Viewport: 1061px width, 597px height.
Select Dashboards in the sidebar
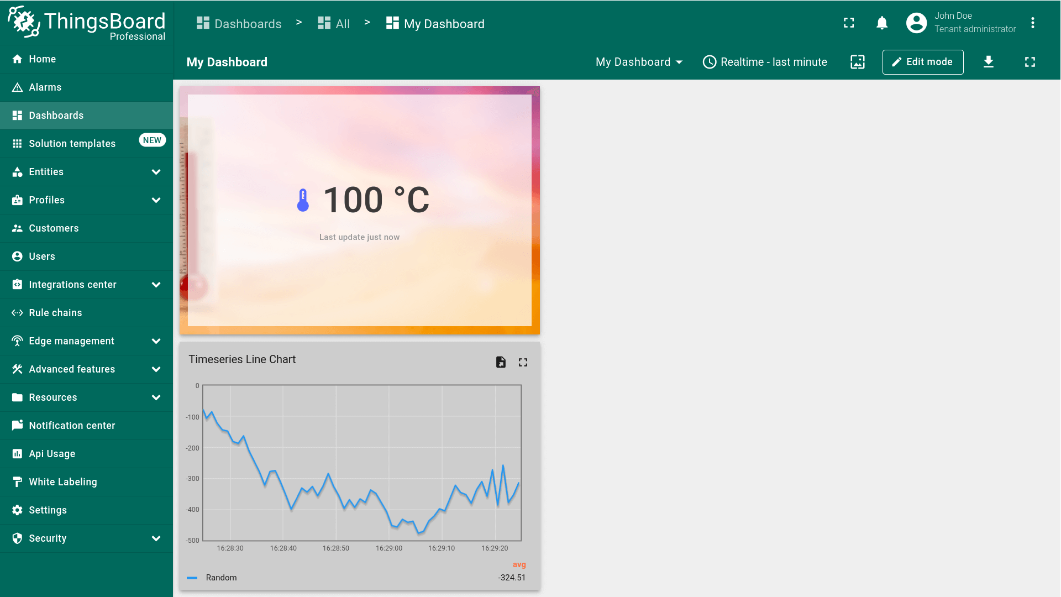click(x=86, y=116)
